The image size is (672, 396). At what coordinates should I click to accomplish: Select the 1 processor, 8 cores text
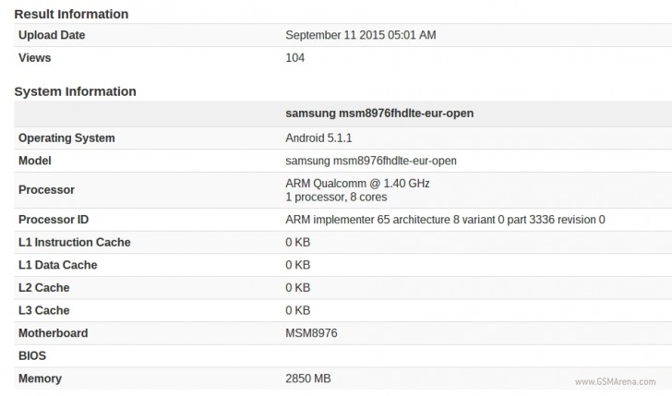click(336, 197)
